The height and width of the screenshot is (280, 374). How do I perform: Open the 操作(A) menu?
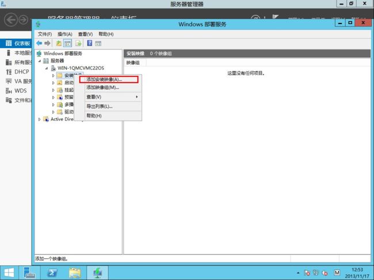tap(65, 34)
